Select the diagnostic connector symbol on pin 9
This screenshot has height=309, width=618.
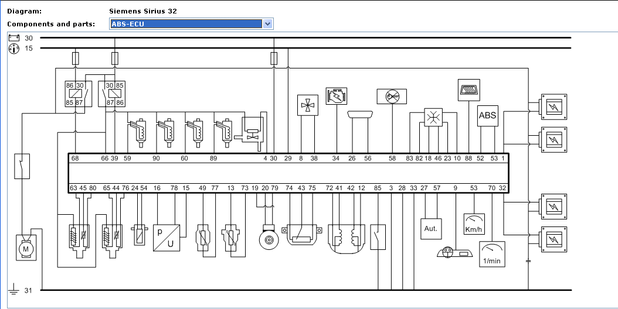[x=455, y=252]
